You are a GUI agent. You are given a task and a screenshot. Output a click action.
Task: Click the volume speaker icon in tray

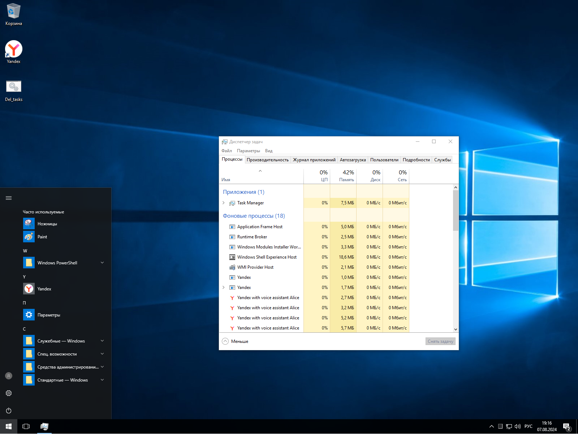[518, 426]
